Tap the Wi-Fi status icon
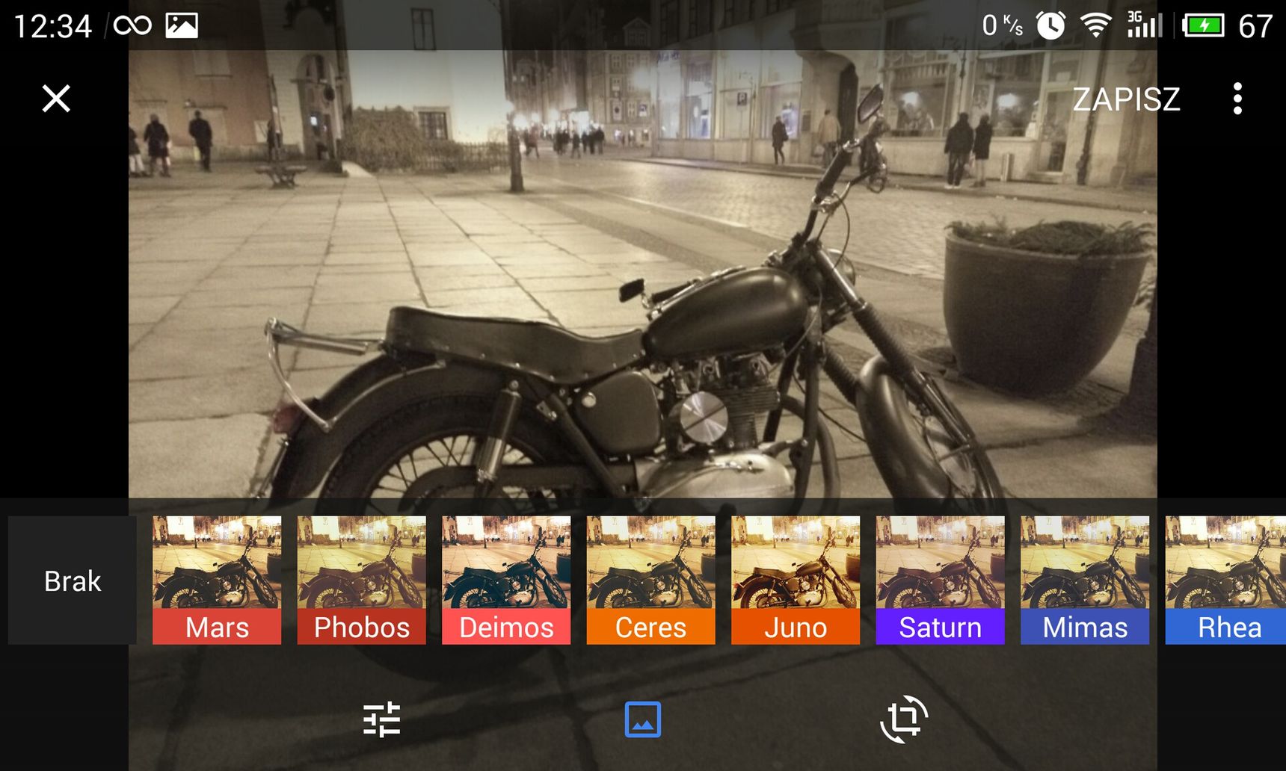This screenshot has height=771, width=1286. click(1095, 25)
